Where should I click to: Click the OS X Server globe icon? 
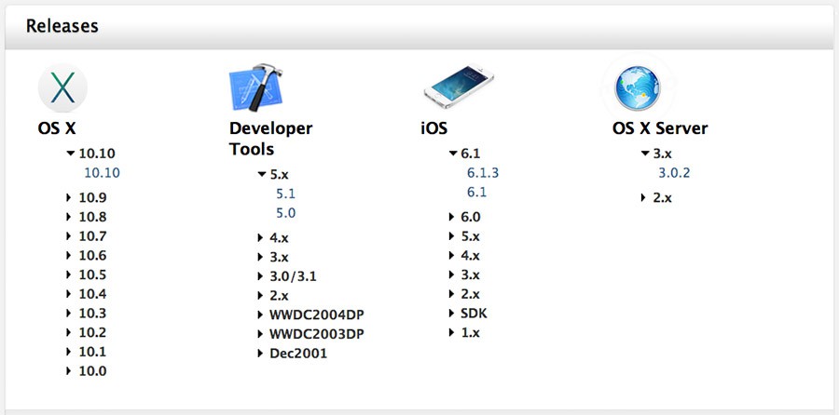(638, 88)
